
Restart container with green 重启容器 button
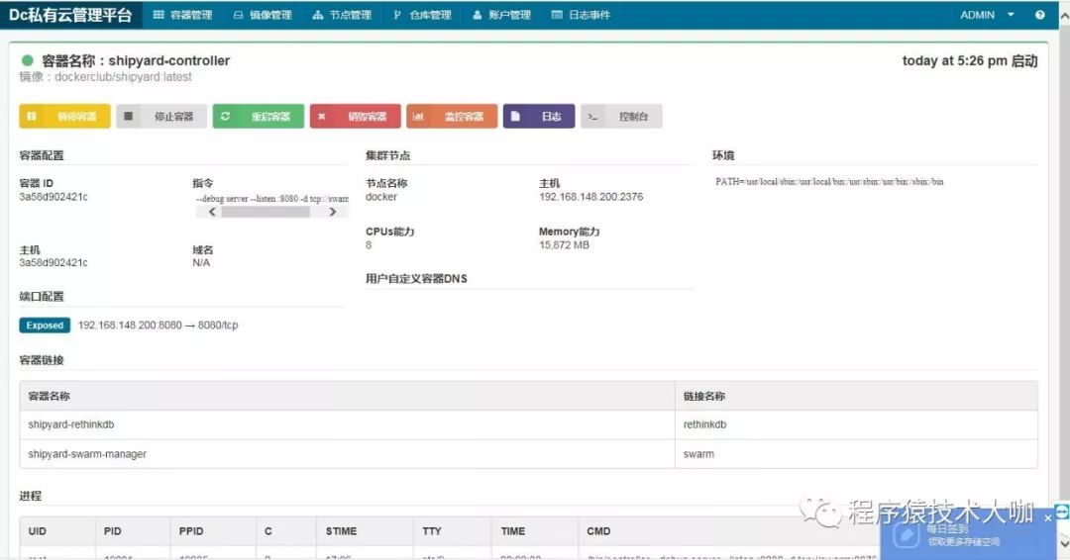pos(258,117)
